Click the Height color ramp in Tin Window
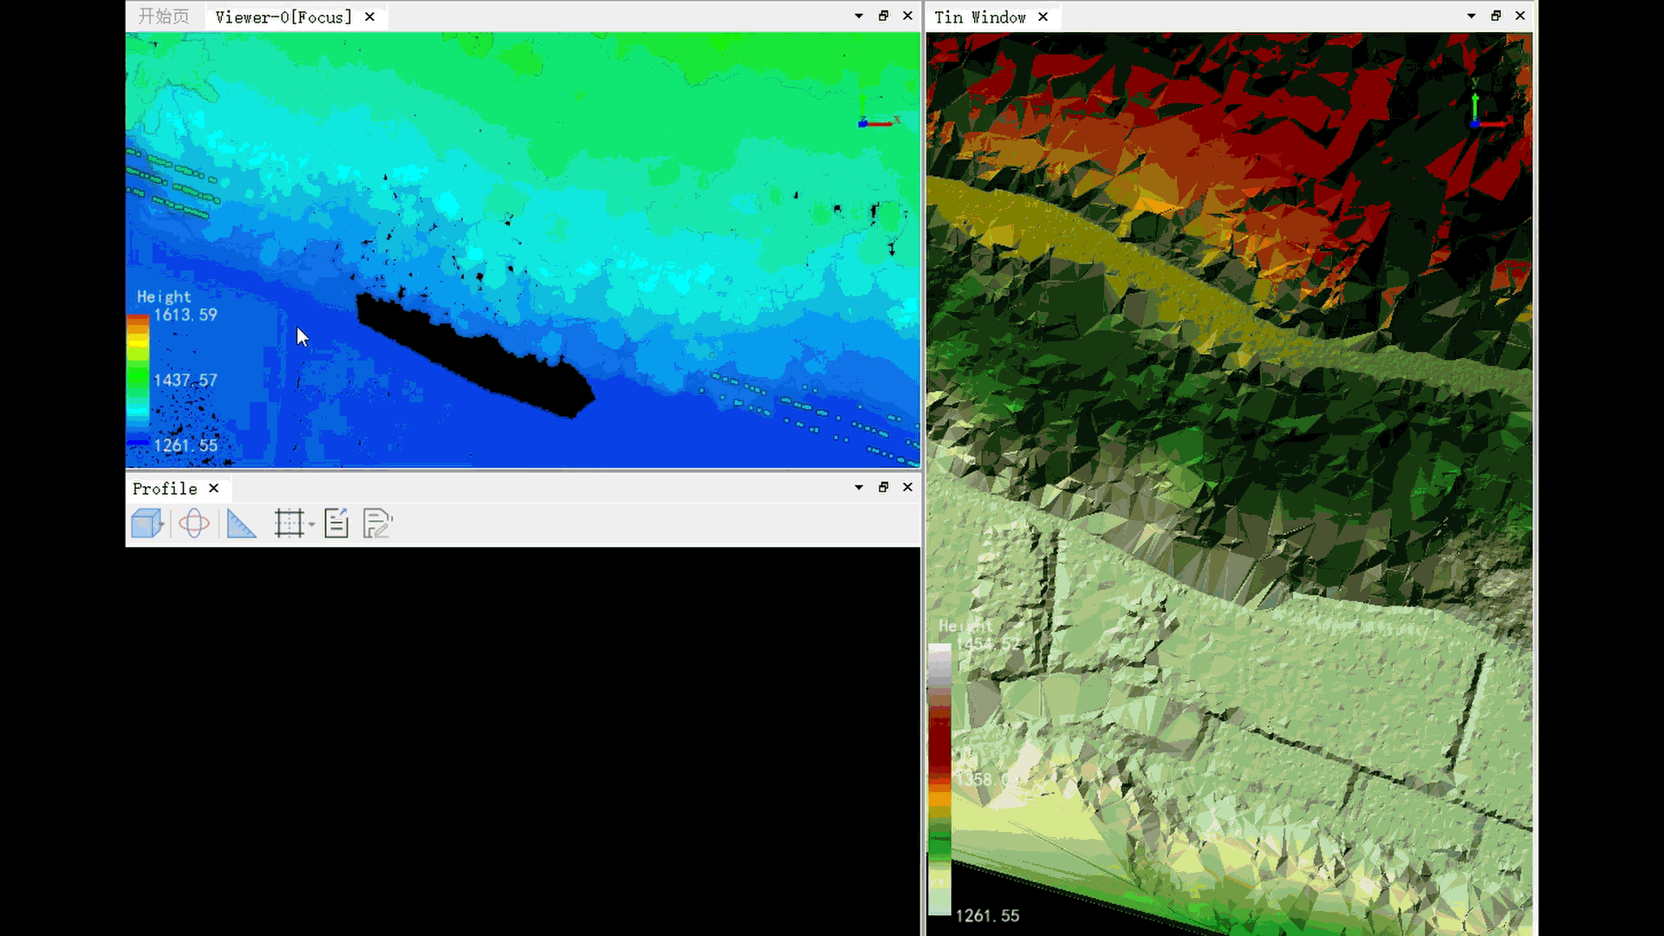 click(939, 778)
